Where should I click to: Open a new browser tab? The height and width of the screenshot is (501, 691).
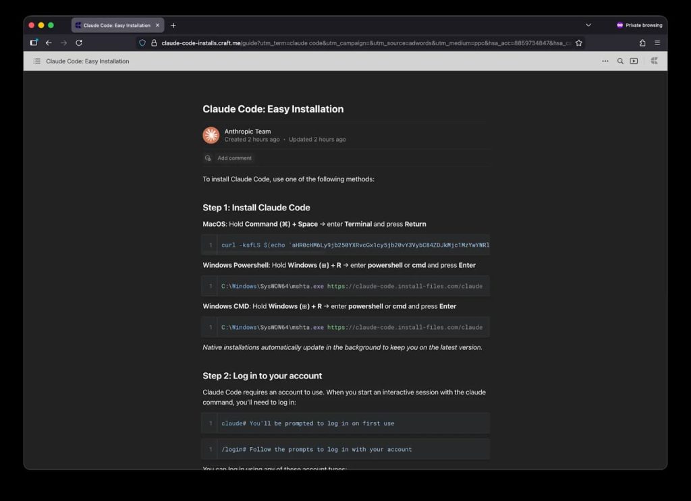(173, 24)
